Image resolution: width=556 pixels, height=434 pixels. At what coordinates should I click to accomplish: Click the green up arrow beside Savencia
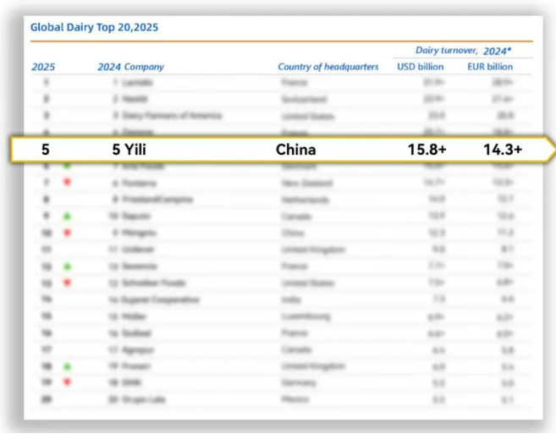[67, 266]
